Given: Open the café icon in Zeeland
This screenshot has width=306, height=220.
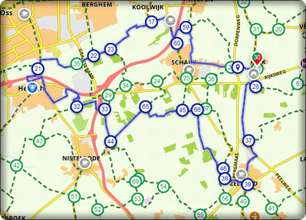Looking at the screenshot, I should 244,174.
